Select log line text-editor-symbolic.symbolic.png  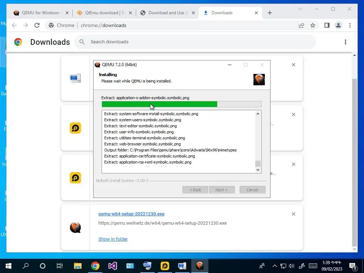pyautogui.click(x=140, y=126)
